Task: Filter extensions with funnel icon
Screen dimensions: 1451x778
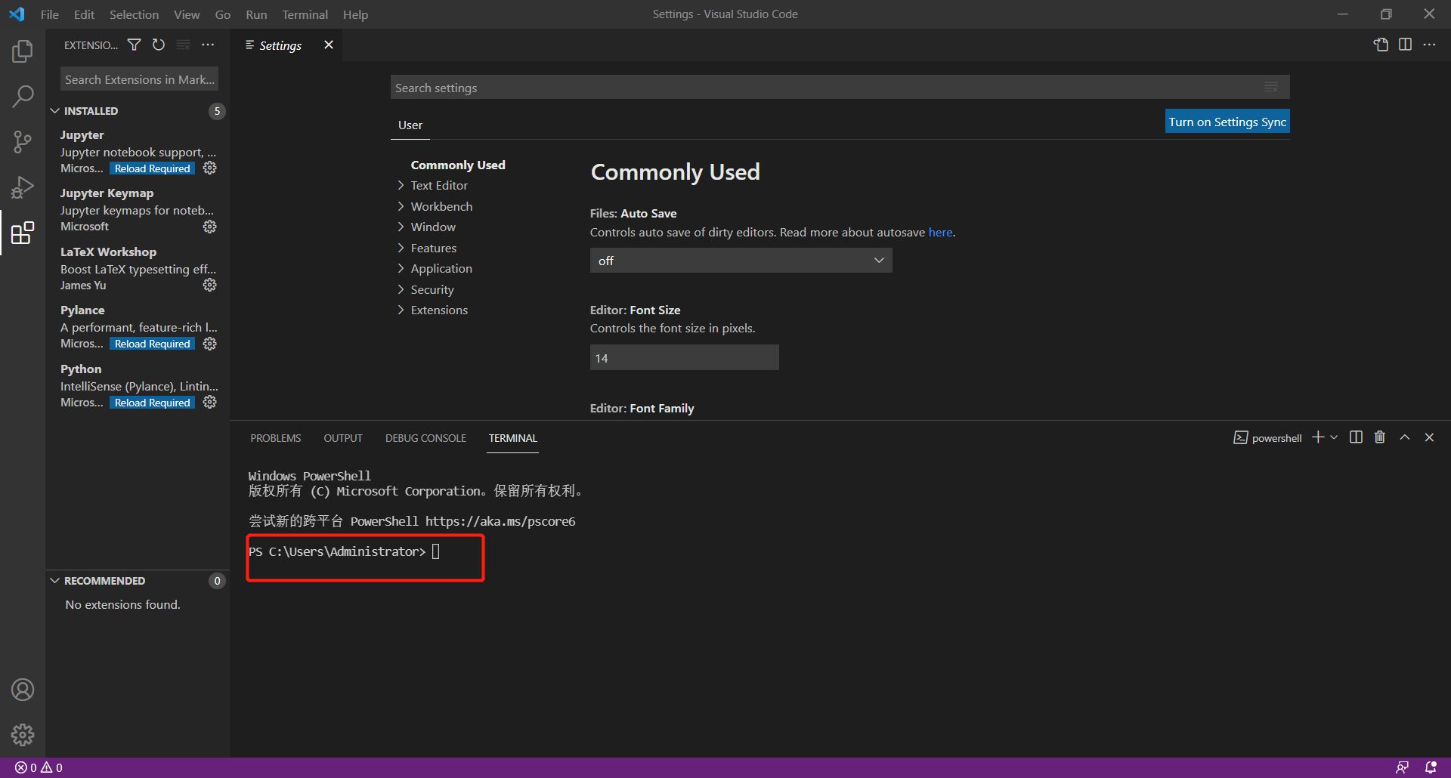Action: 134,45
